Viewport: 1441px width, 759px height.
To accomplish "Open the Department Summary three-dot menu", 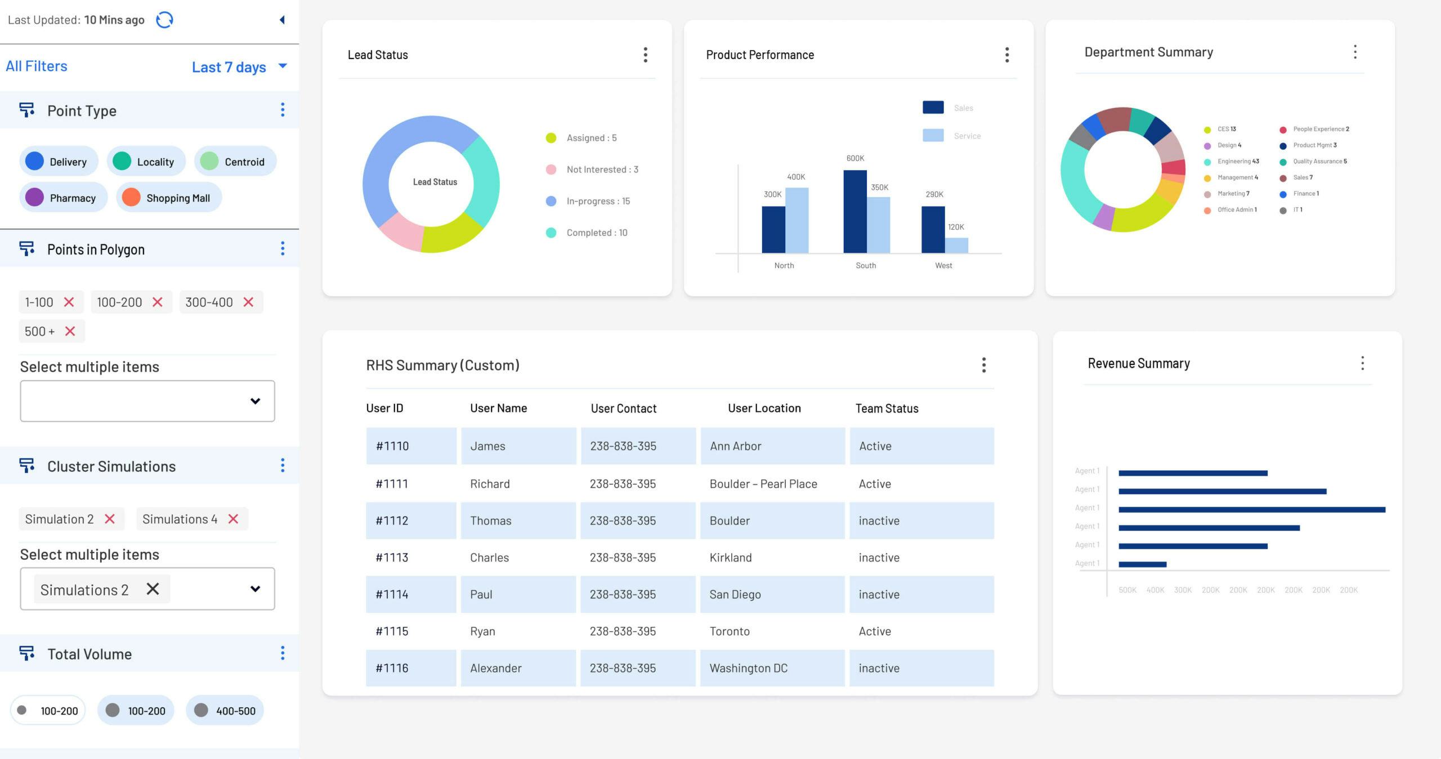I will [1355, 52].
